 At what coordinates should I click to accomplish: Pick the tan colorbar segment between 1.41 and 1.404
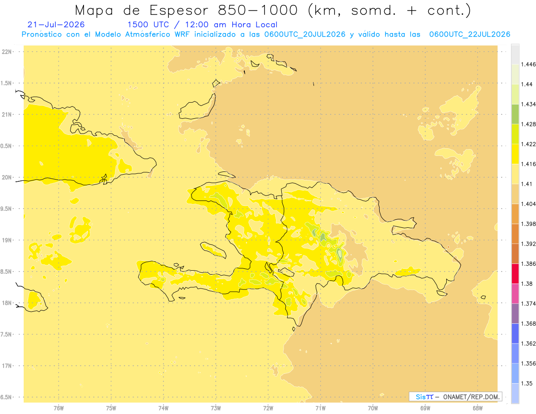(515, 194)
